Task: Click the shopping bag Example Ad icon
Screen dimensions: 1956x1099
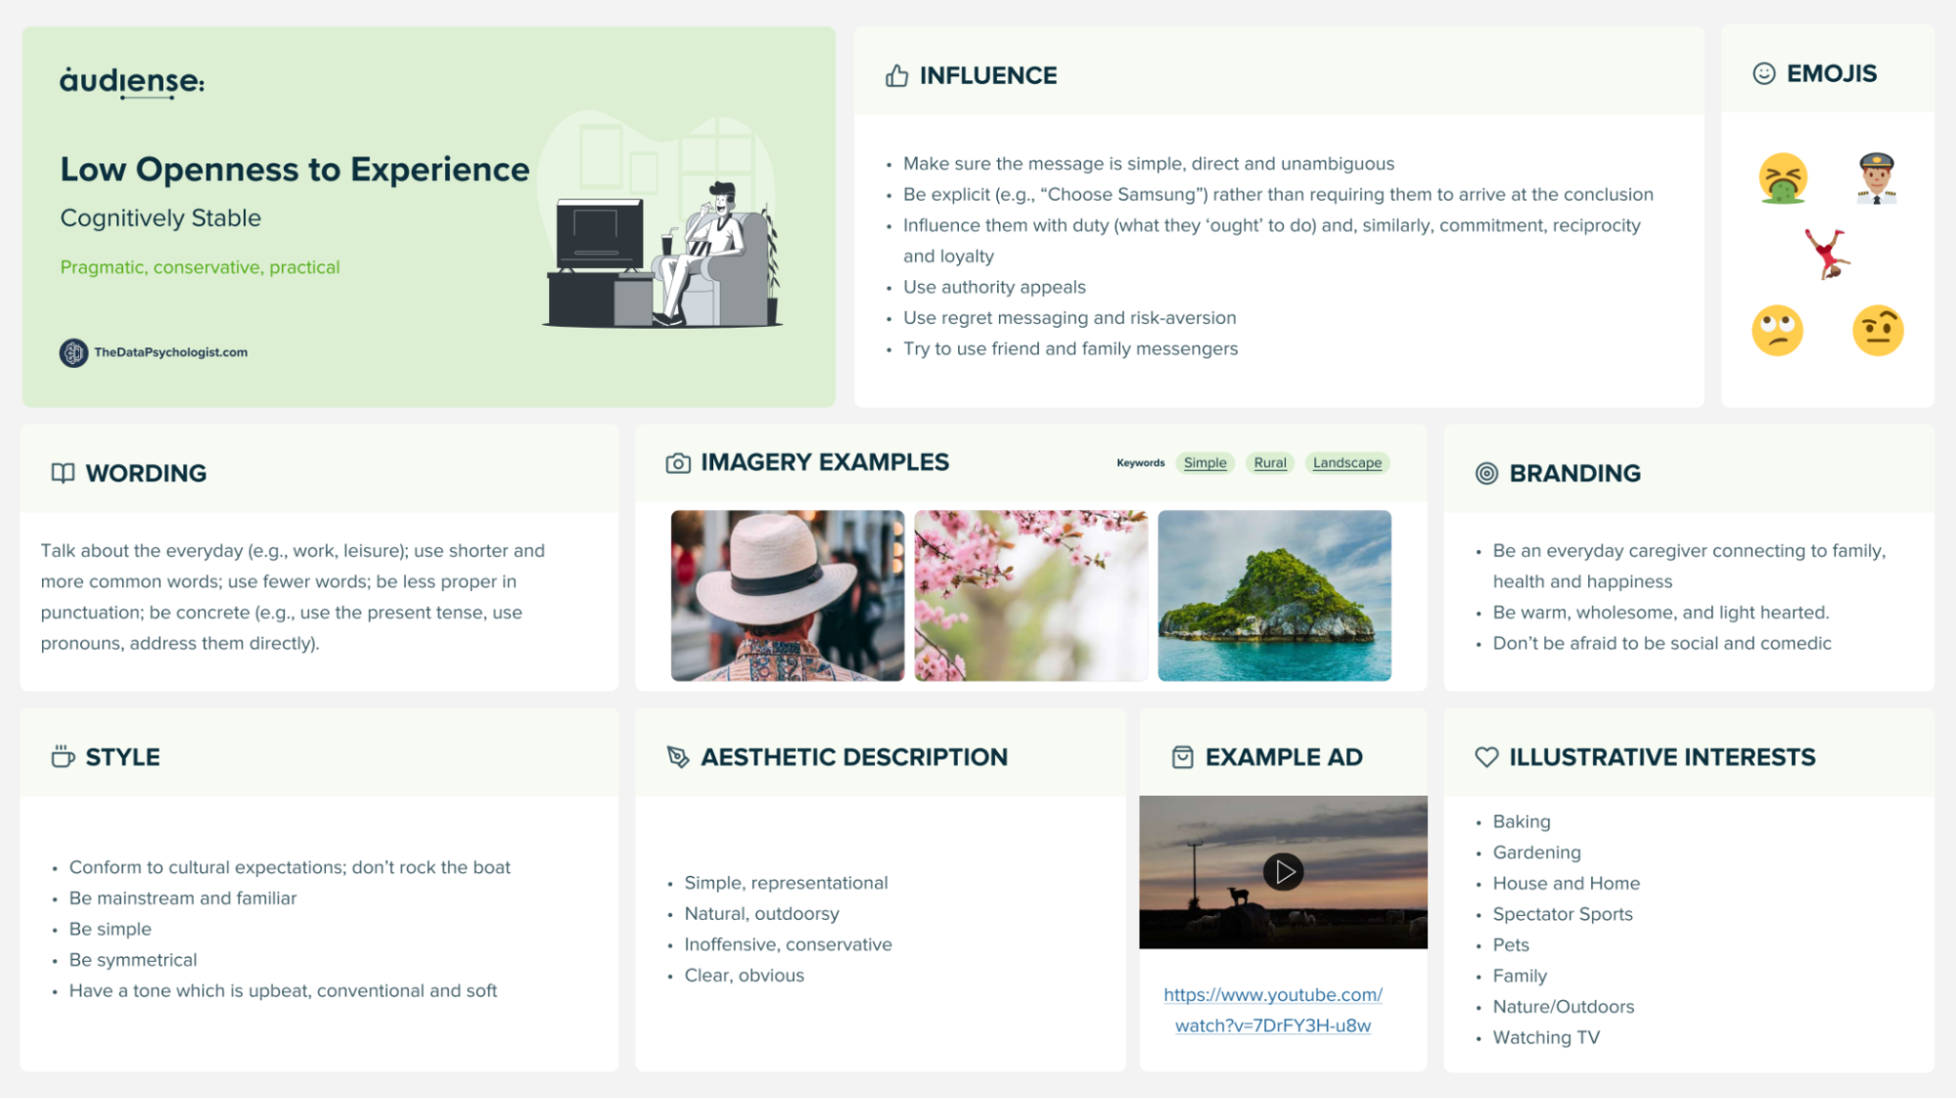Action: (x=1182, y=757)
